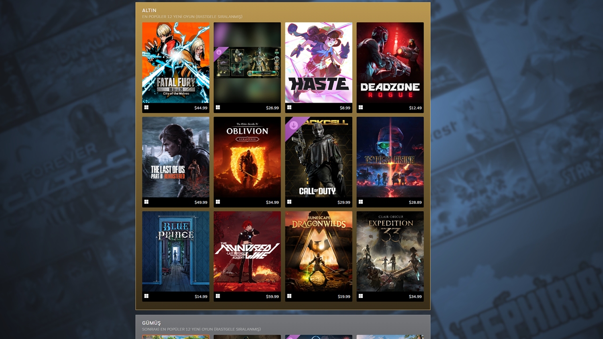Click the GÜMÜŞ section heading
The image size is (603, 339).
(151, 323)
